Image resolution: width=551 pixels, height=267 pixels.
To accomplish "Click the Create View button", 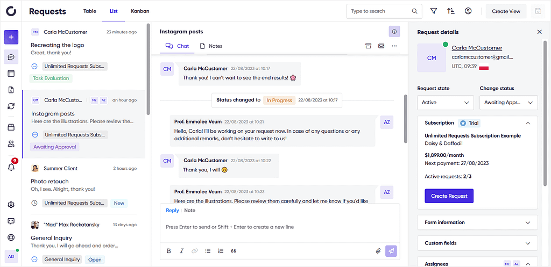I will click(506, 11).
